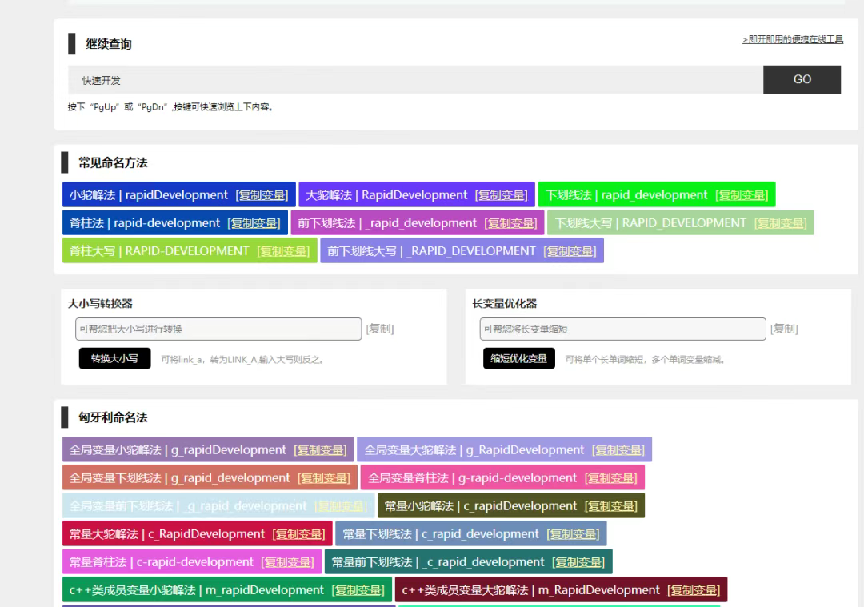Click the 匈牙利命名法 section heading
The width and height of the screenshot is (864, 607).
(x=113, y=417)
